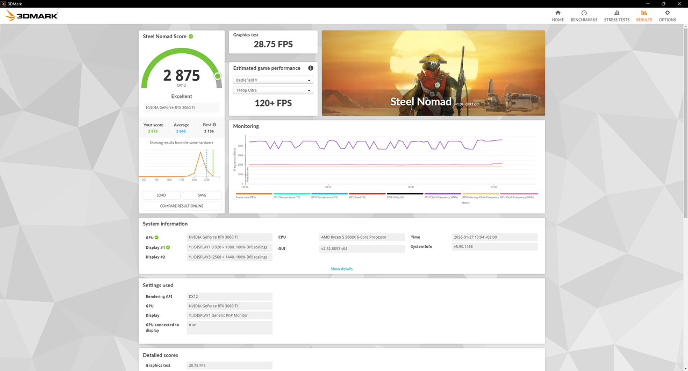The width and height of the screenshot is (688, 371).
Task: Click the info icon beside Estimated game performance
Action: (311, 68)
